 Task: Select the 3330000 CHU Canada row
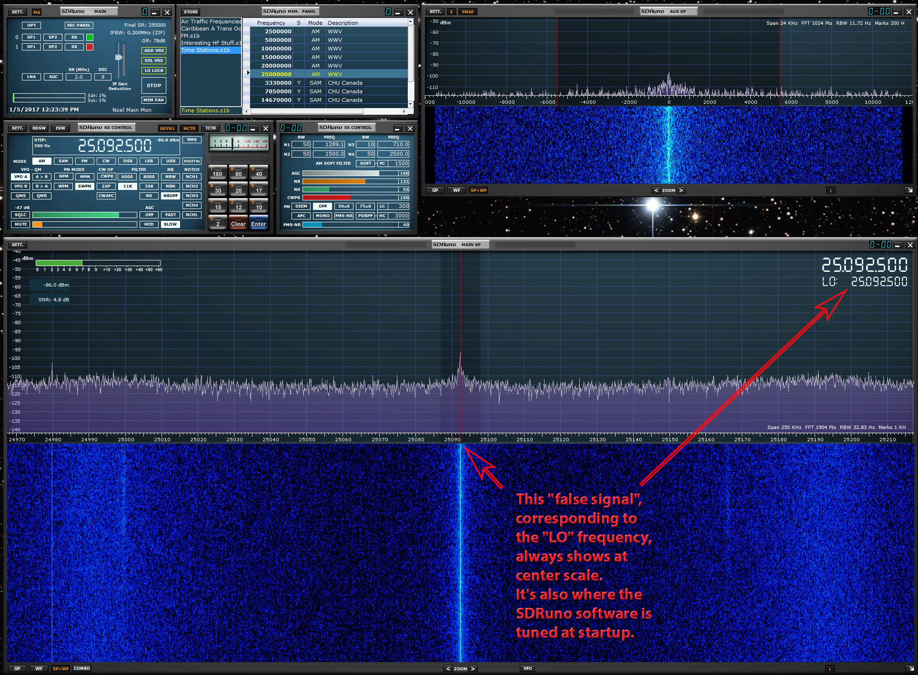click(329, 83)
